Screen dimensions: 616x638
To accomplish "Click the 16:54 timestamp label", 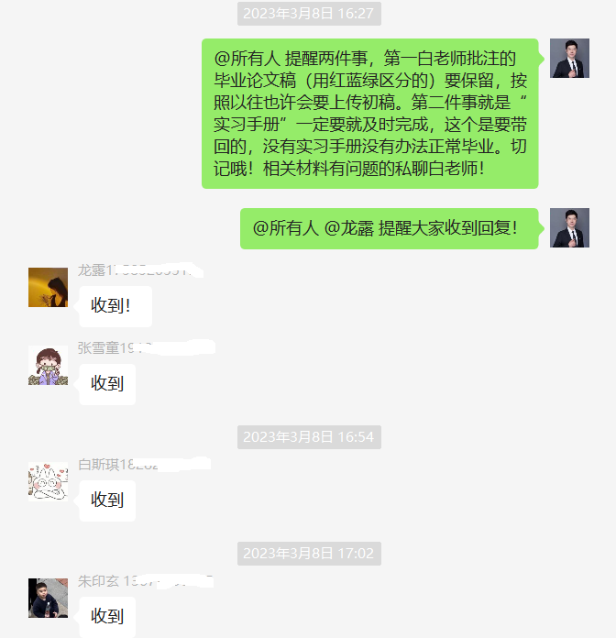I will click(x=309, y=437).
